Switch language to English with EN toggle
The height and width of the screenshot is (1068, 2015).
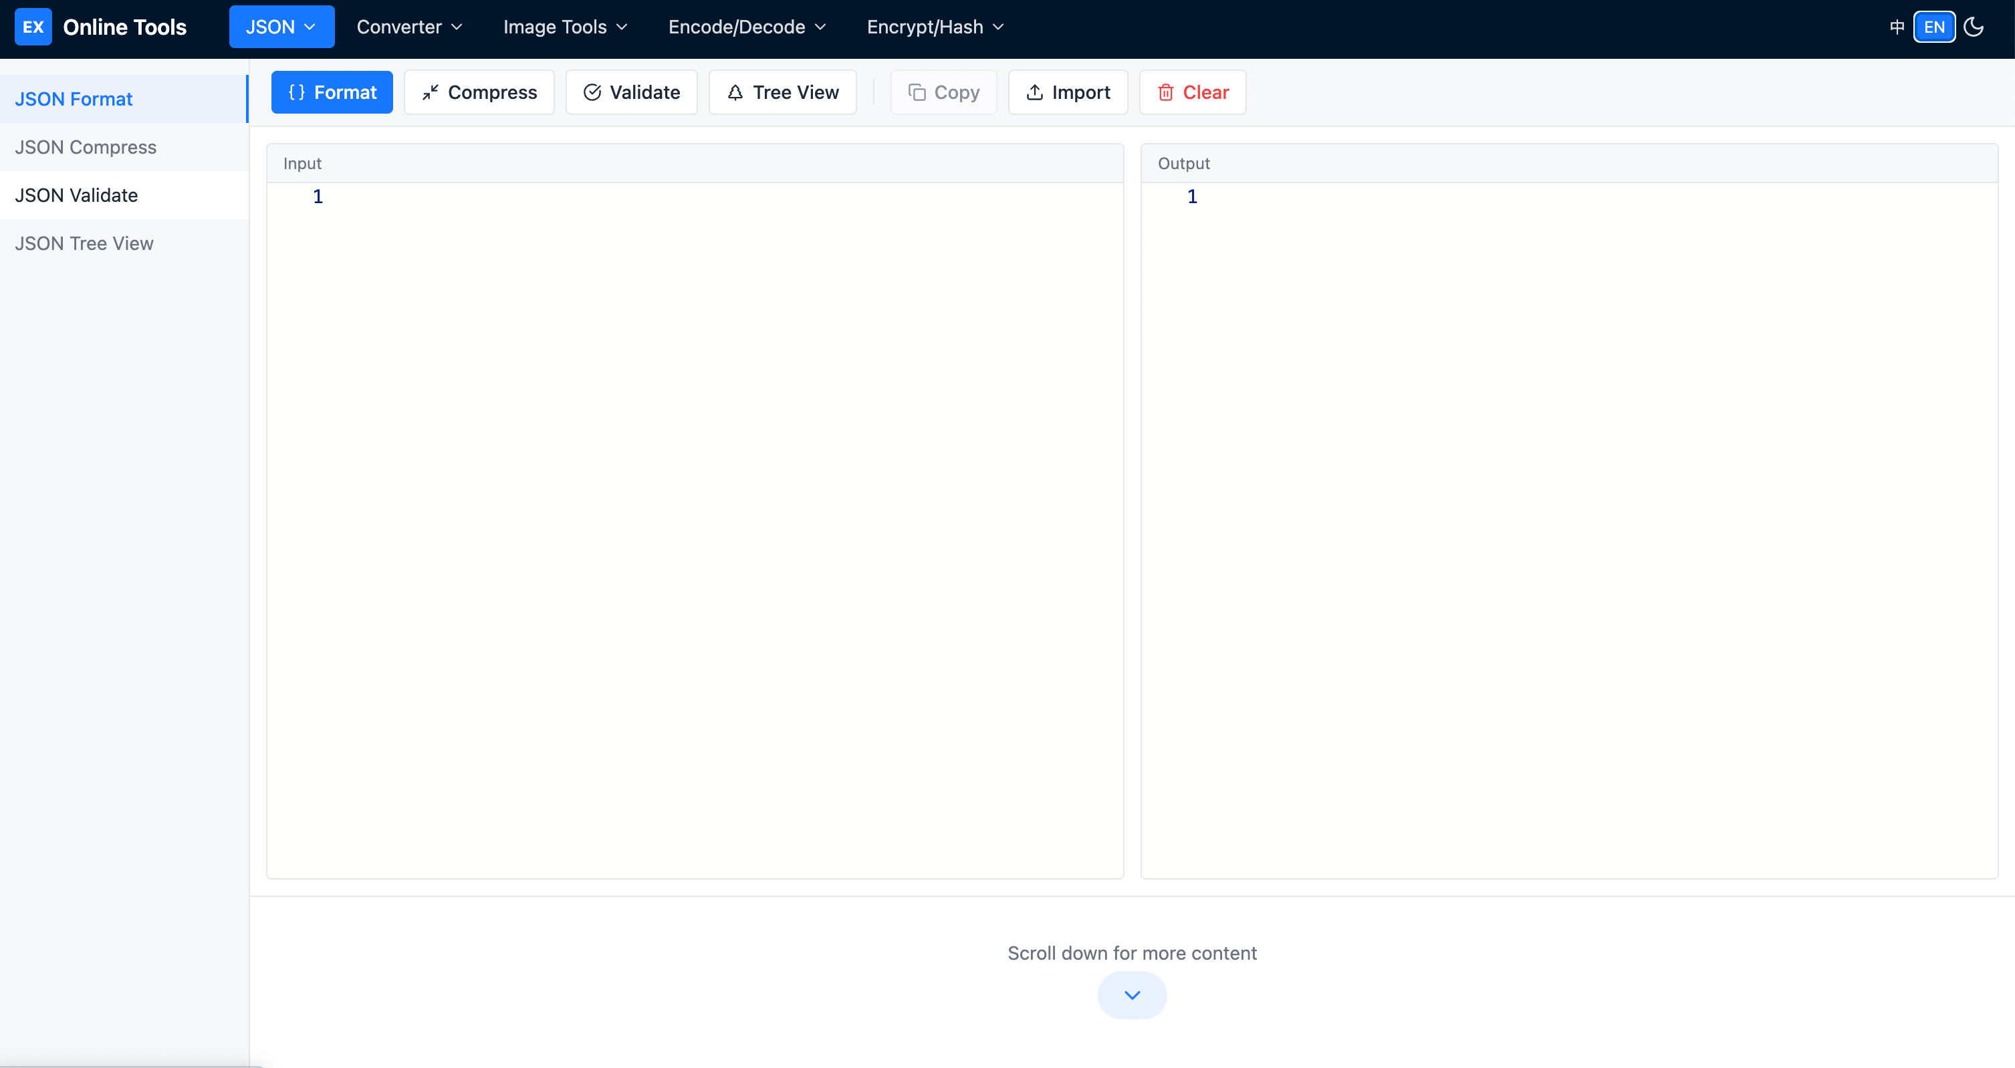pos(1933,27)
